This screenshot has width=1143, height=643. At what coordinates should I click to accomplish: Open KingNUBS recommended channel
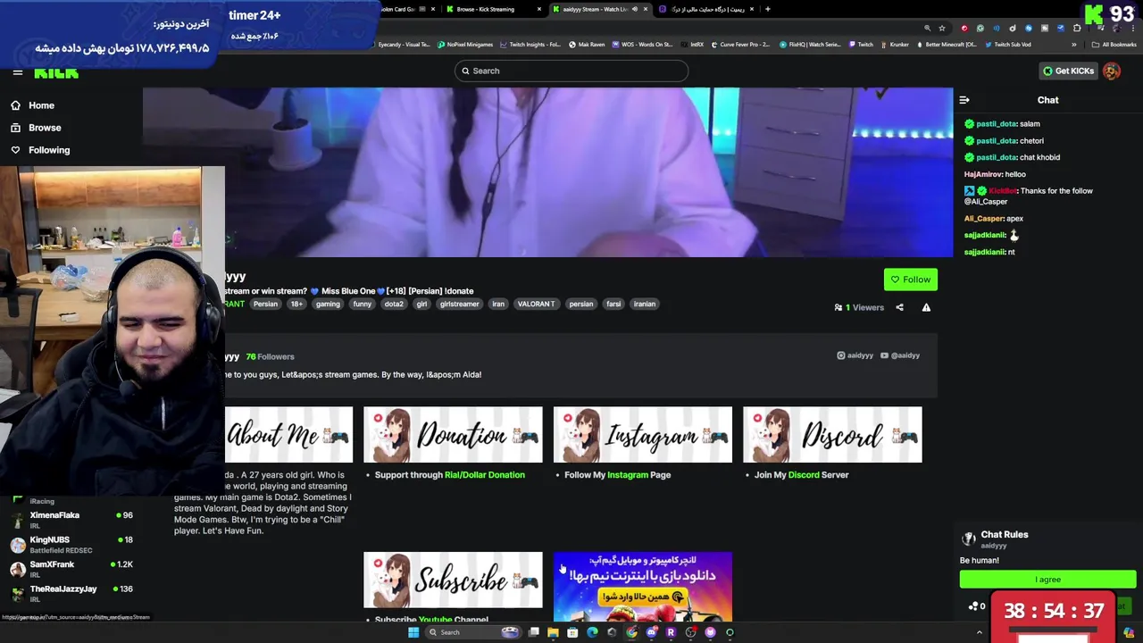71,545
